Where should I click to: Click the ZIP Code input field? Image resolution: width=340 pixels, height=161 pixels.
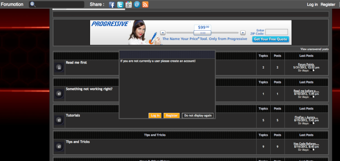coord(277,32)
